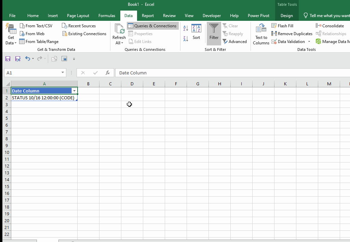
Task: Launch Text to Columns wizard
Action: point(261,34)
